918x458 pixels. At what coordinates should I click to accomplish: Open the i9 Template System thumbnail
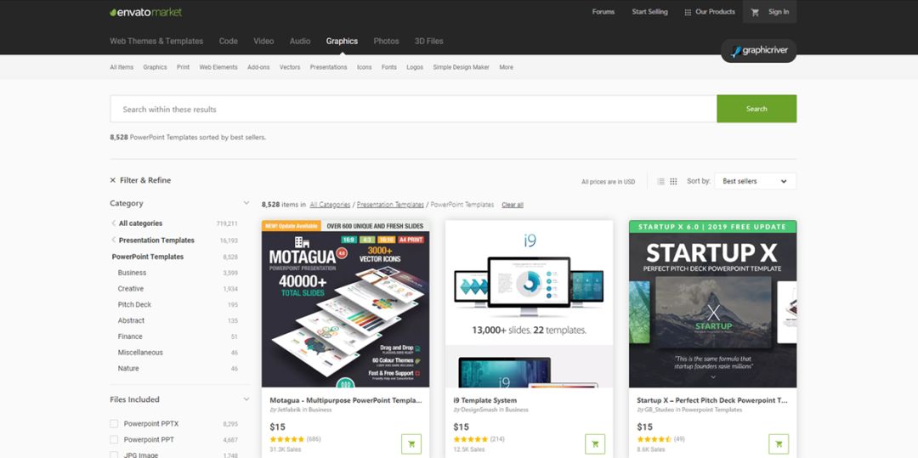click(x=530, y=303)
